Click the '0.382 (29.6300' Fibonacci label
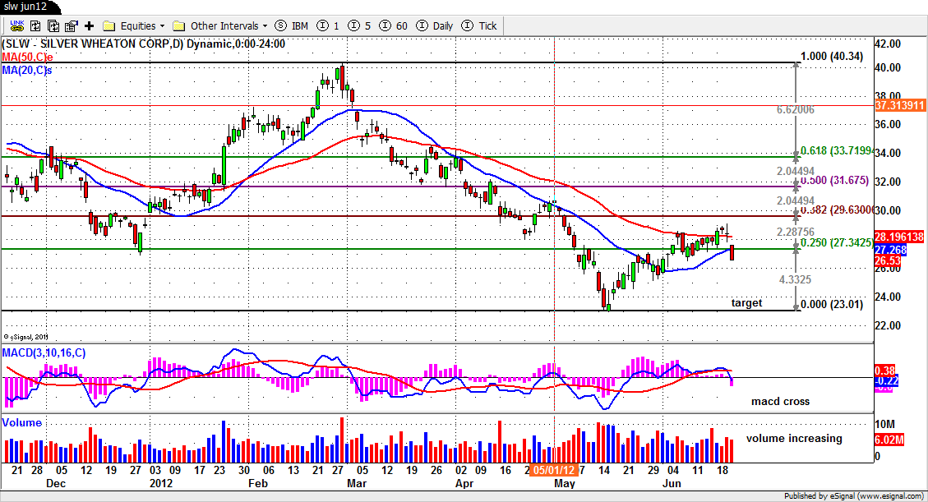The height and width of the screenshot is (502, 928). [836, 210]
